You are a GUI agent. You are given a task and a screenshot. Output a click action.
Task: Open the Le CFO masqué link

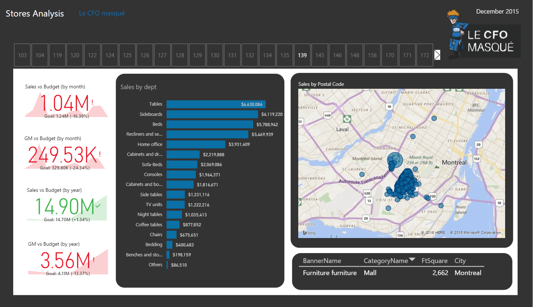tap(102, 13)
